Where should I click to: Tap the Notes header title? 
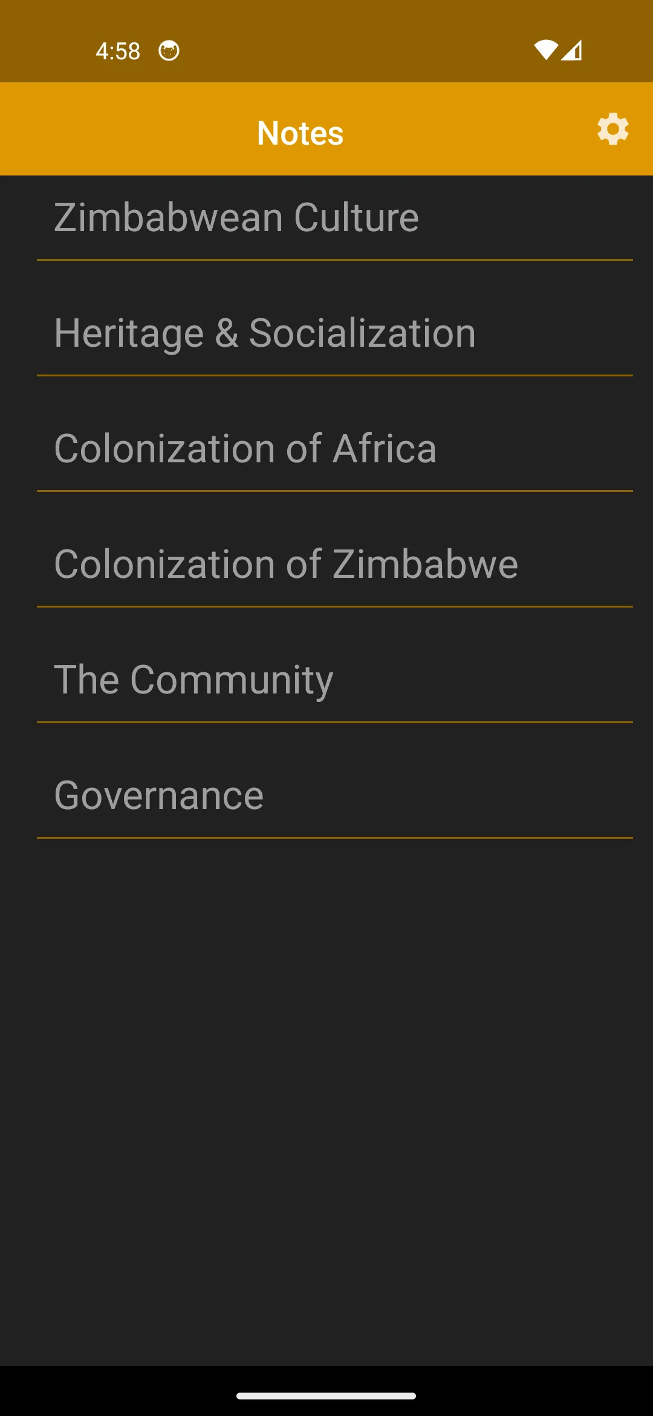pos(301,133)
